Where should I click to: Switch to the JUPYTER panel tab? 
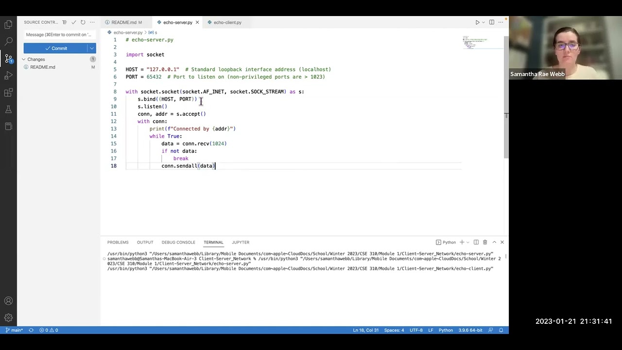(241, 242)
